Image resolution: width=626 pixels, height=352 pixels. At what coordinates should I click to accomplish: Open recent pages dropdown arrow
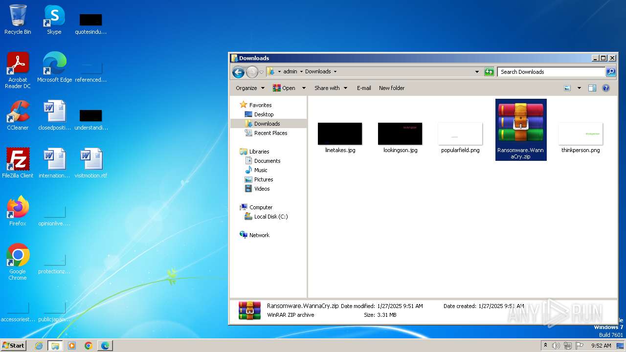[x=262, y=72]
